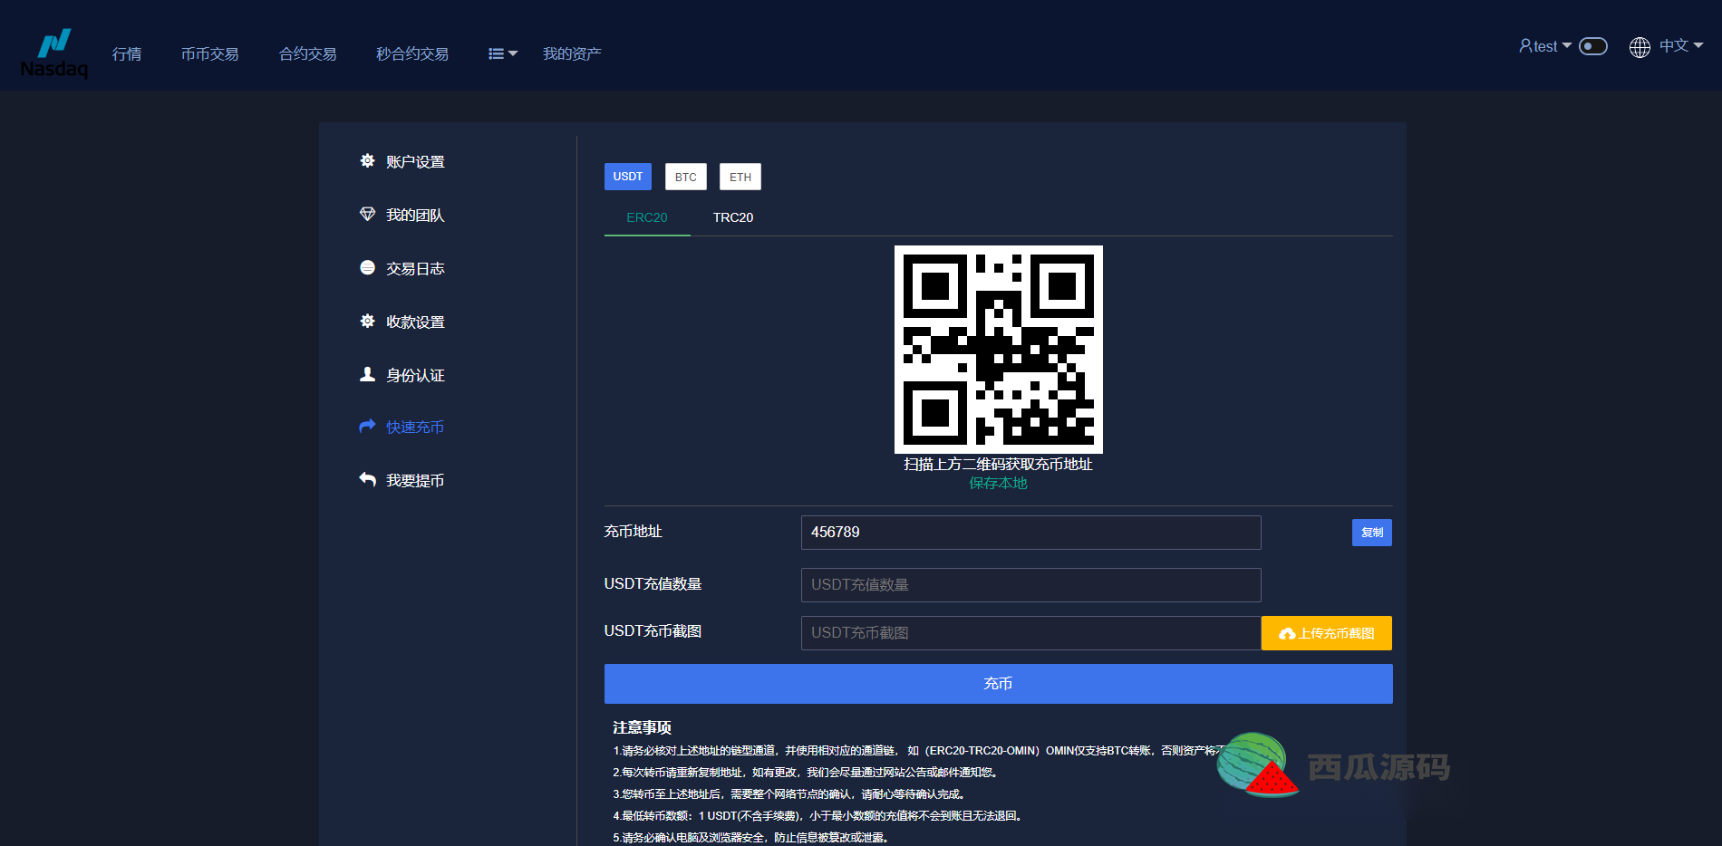Click the globe language icon
This screenshot has height=846, width=1722.
click(x=1640, y=47)
